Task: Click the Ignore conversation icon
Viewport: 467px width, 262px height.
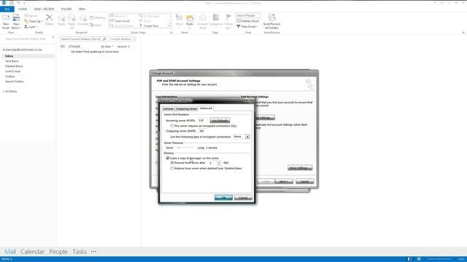Action: tap(31, 16)
